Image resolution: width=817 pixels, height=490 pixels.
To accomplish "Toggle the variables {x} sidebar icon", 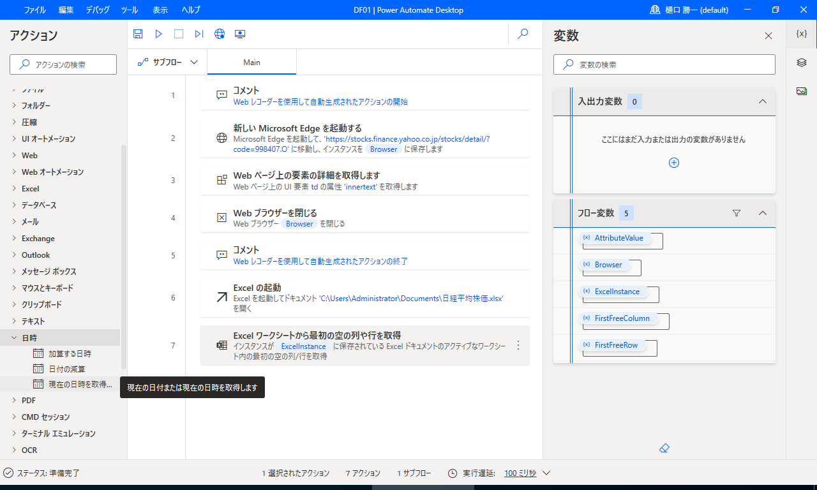I will (802, 34).
